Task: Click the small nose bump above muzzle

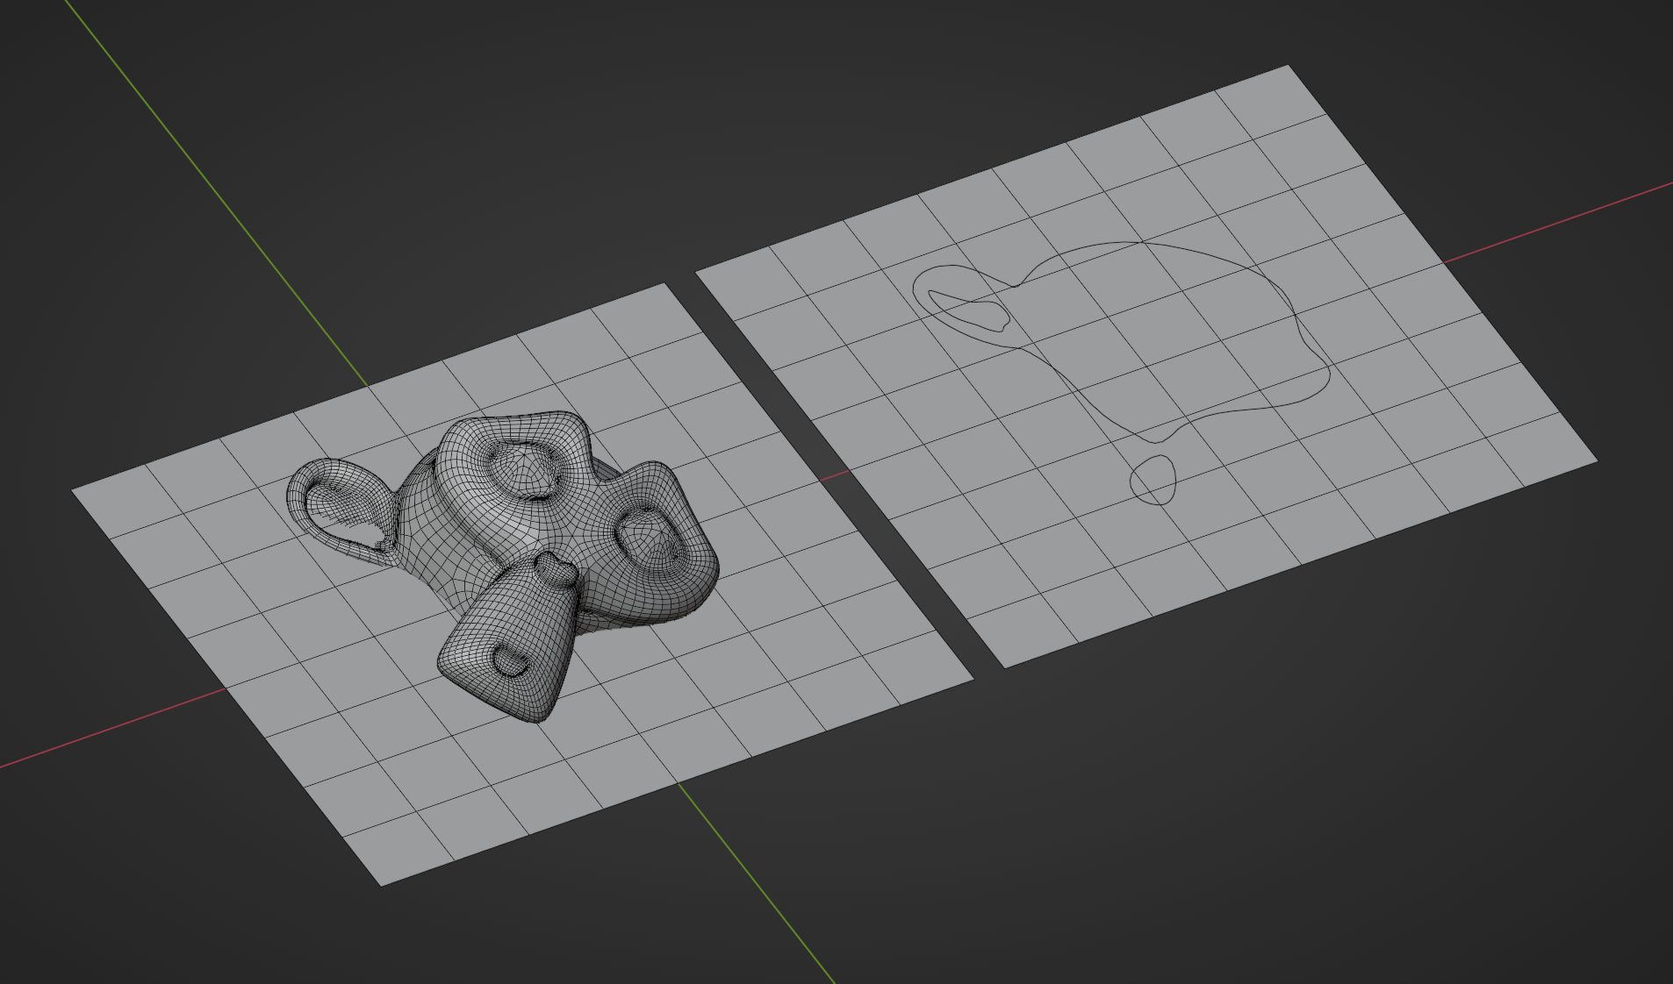Action: pos(555,568)
